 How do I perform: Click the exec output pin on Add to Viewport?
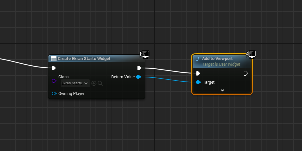point(246,73)
